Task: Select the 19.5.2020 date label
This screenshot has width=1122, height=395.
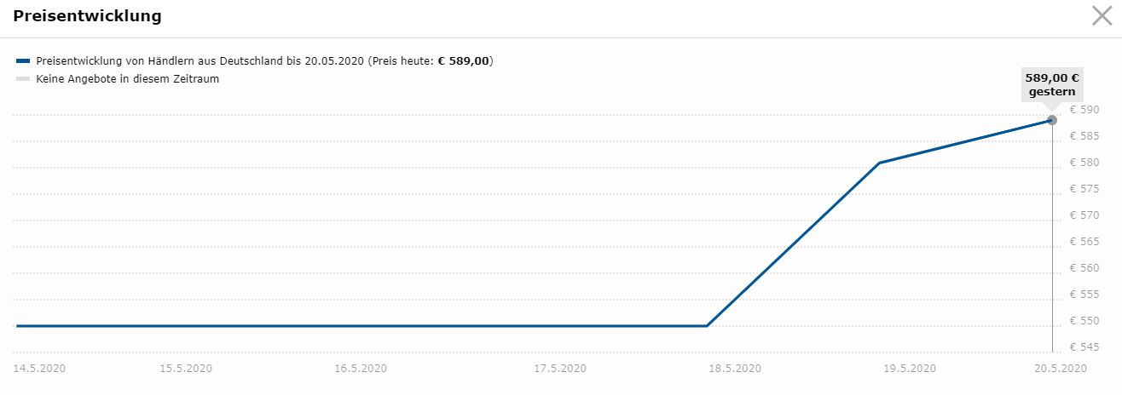Action: click(x=910, y=369)
